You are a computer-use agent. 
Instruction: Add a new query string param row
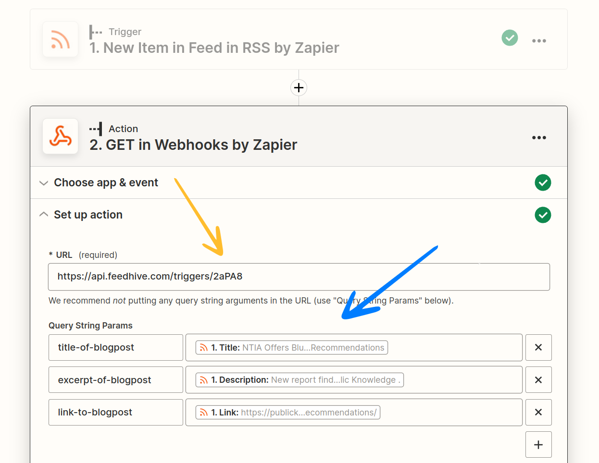pyautogui.click(x=538, y=445)
